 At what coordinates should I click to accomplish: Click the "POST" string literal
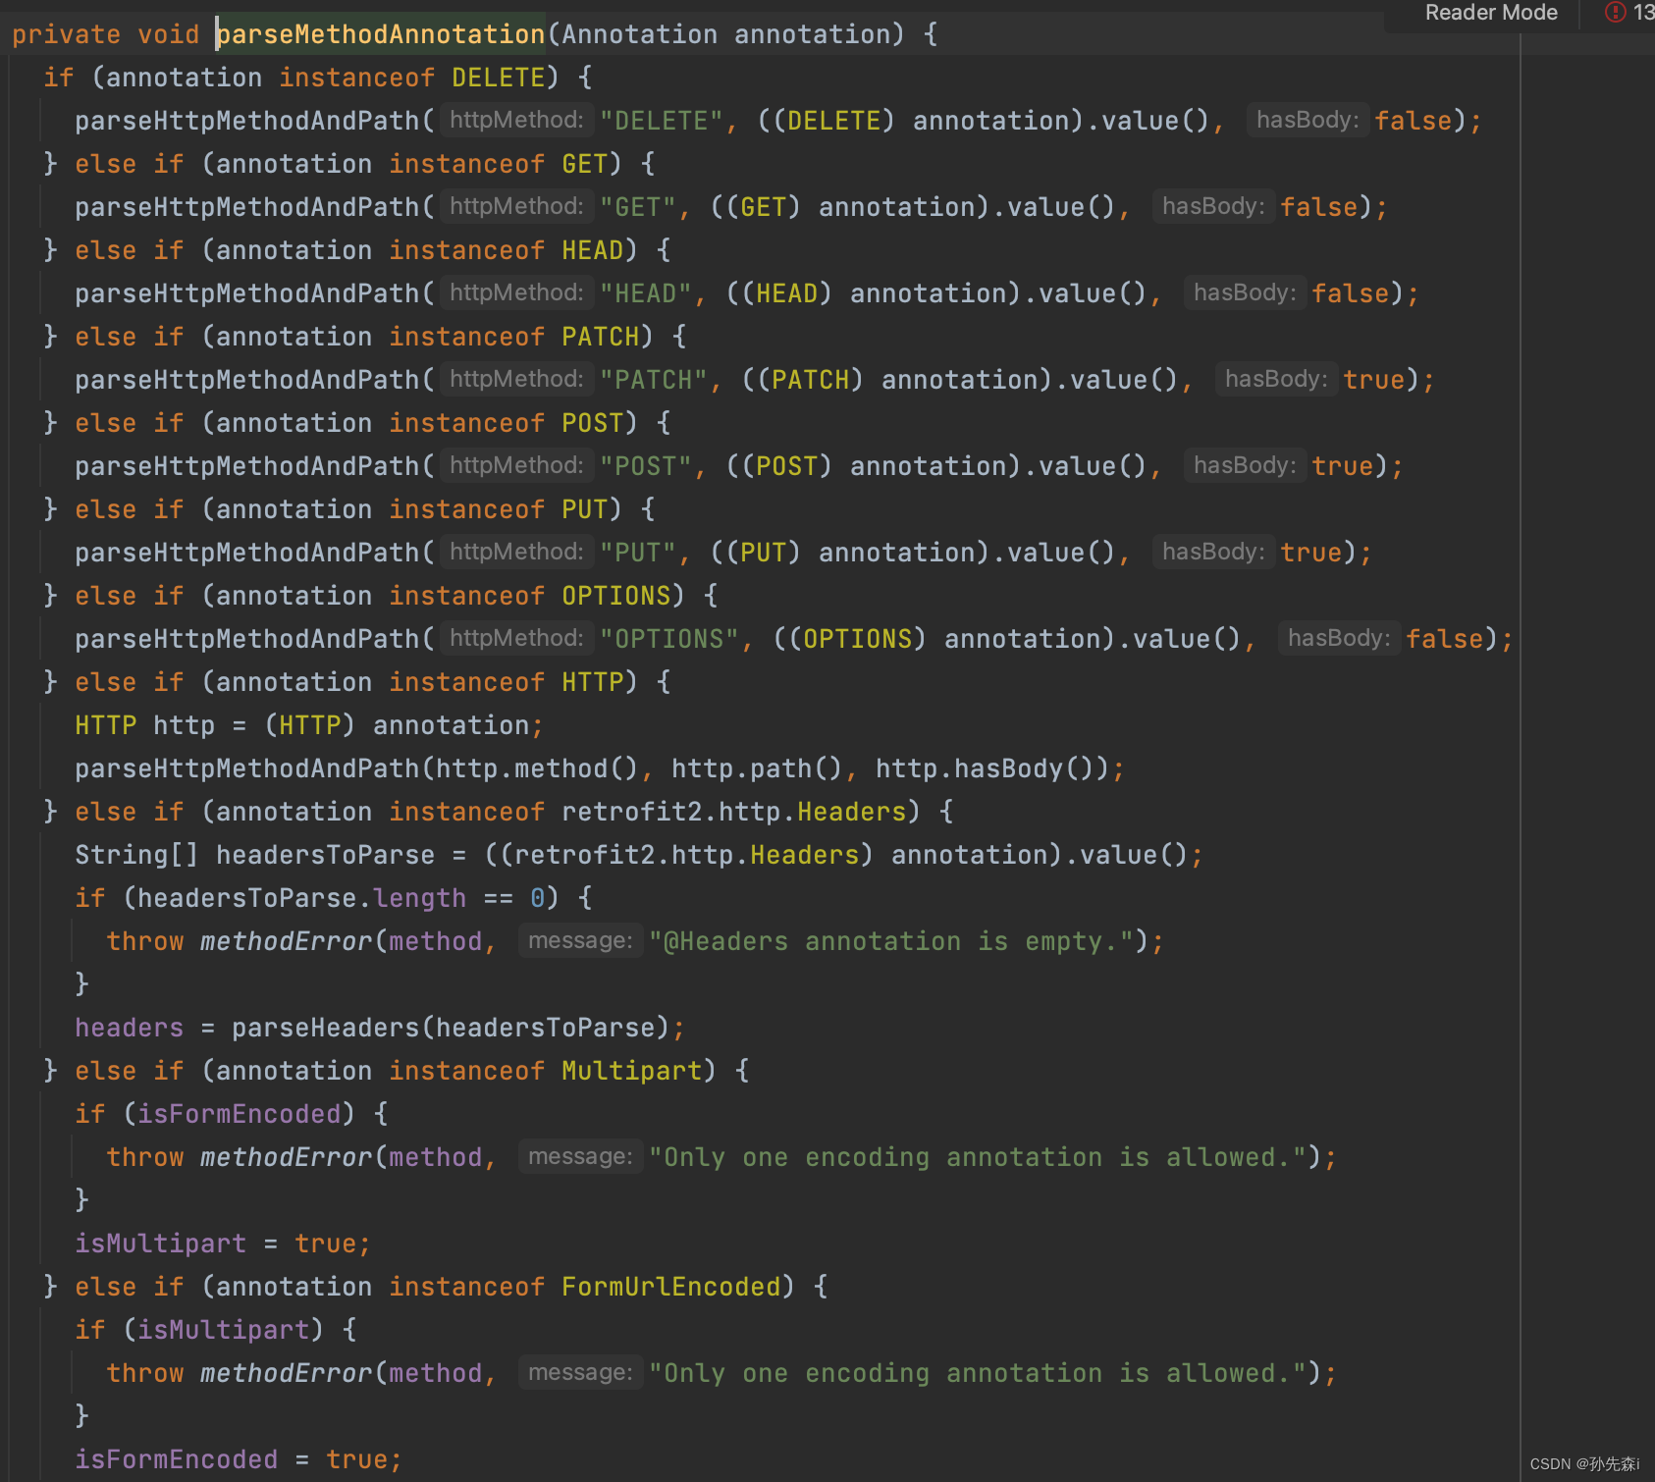646,466
